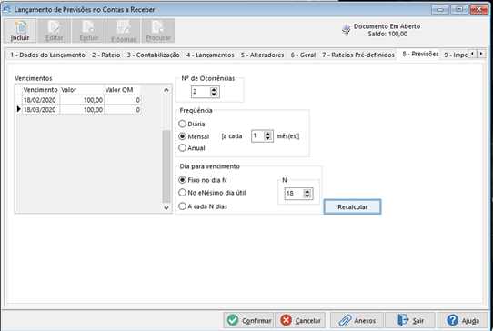The image size is (493, 331).
Task: Click the current row indicator arrow
Action: coord(18,109)
